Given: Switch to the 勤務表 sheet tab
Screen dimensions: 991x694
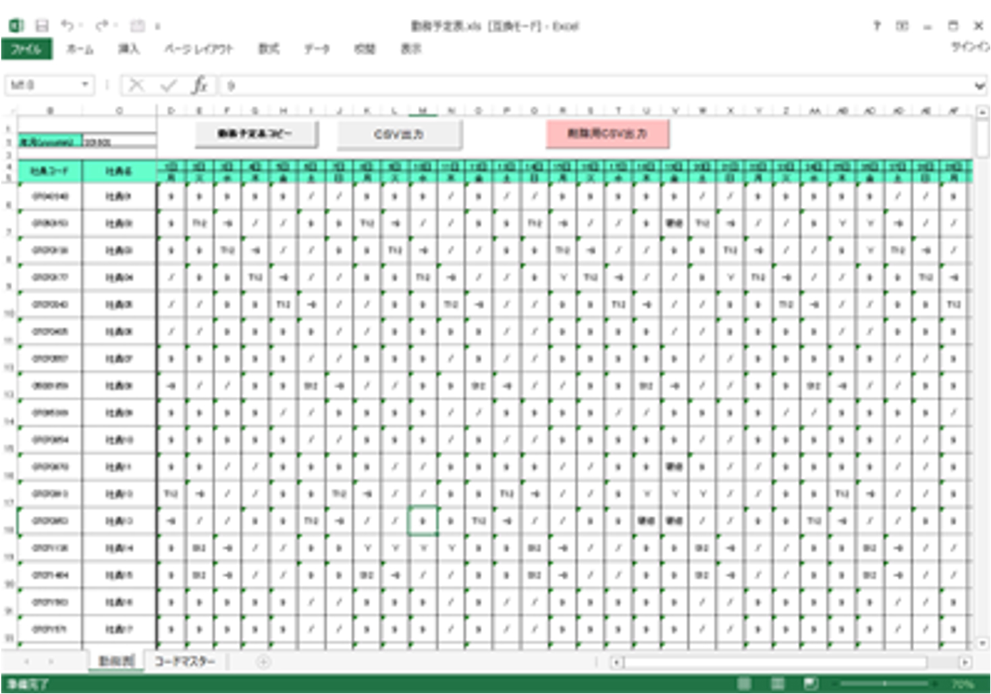Looking at the screenshot, I should point(117,662).
